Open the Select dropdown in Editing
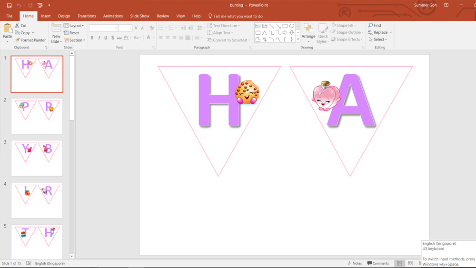Screen dimensions: 476x268 (377, 40)
